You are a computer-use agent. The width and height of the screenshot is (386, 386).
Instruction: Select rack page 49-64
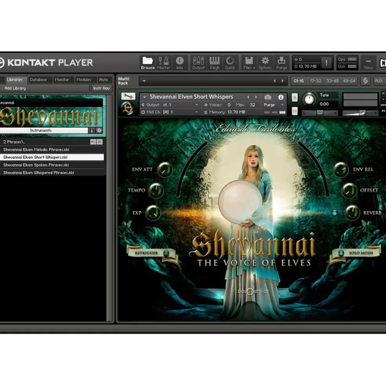coord(349,81)
